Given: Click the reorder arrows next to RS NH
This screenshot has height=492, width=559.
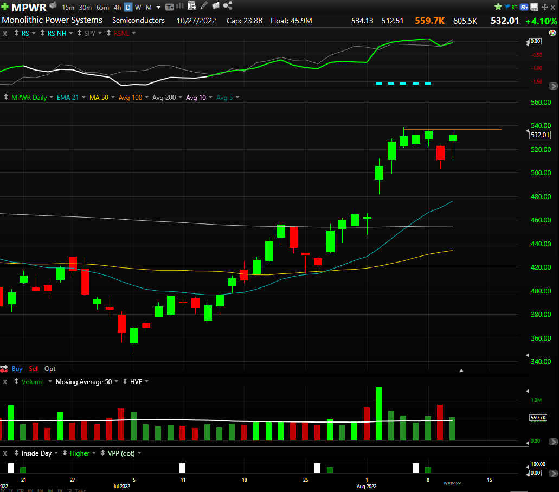Looking at the screenshot, I should click(x=42, y=33).
